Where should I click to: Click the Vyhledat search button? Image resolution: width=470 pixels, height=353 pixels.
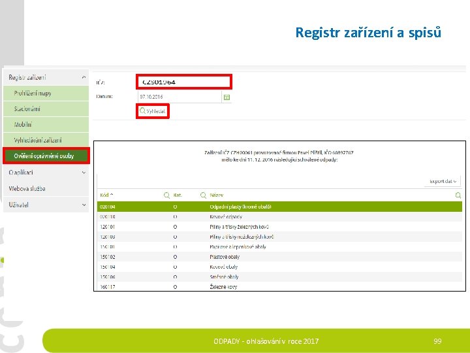coord(153,111)
